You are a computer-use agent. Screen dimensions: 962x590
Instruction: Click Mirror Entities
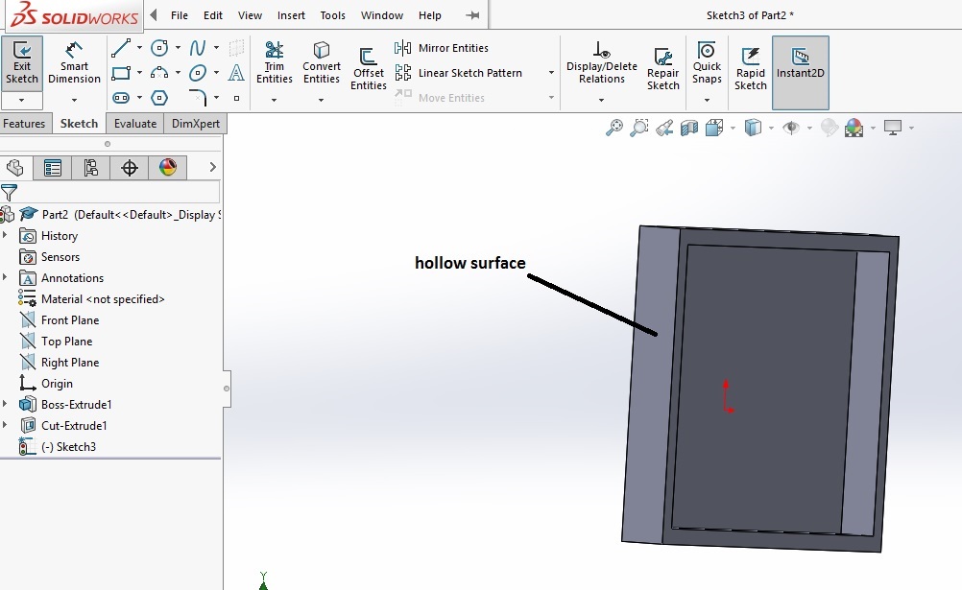tap(442, 48)
